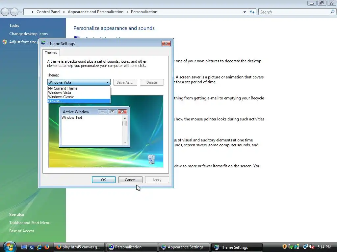Click Personalize appearance and sounds heading

(114, 28)
